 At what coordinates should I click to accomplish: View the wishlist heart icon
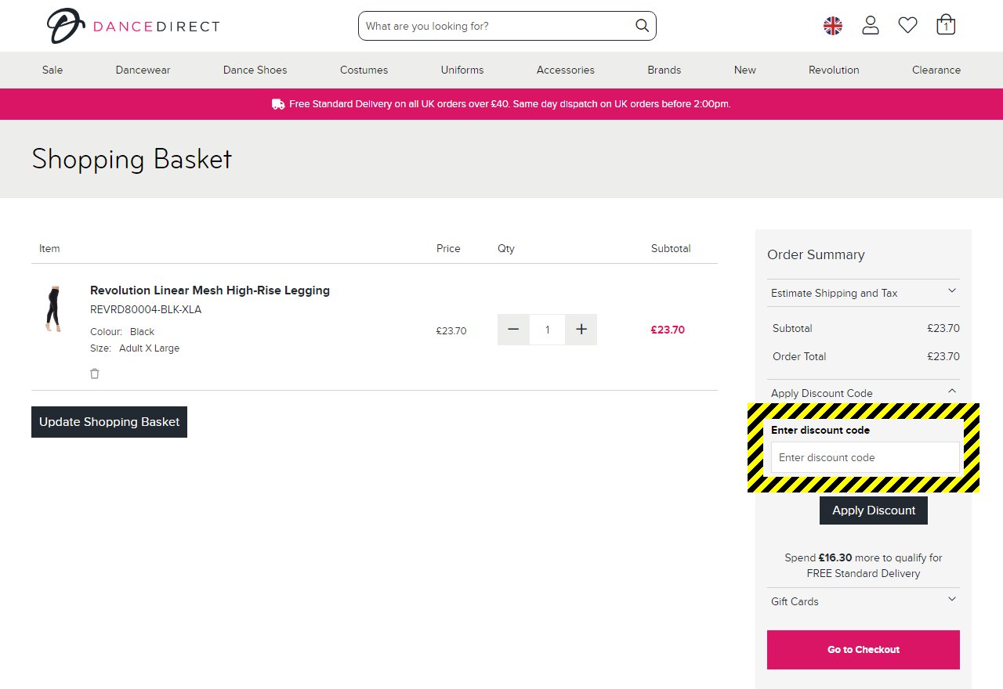pyautogui.click(x=907, y=26)
